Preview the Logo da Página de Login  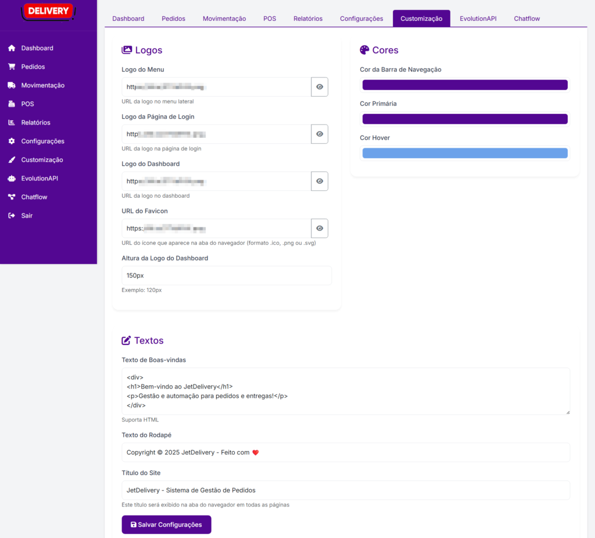click(320, 134)
